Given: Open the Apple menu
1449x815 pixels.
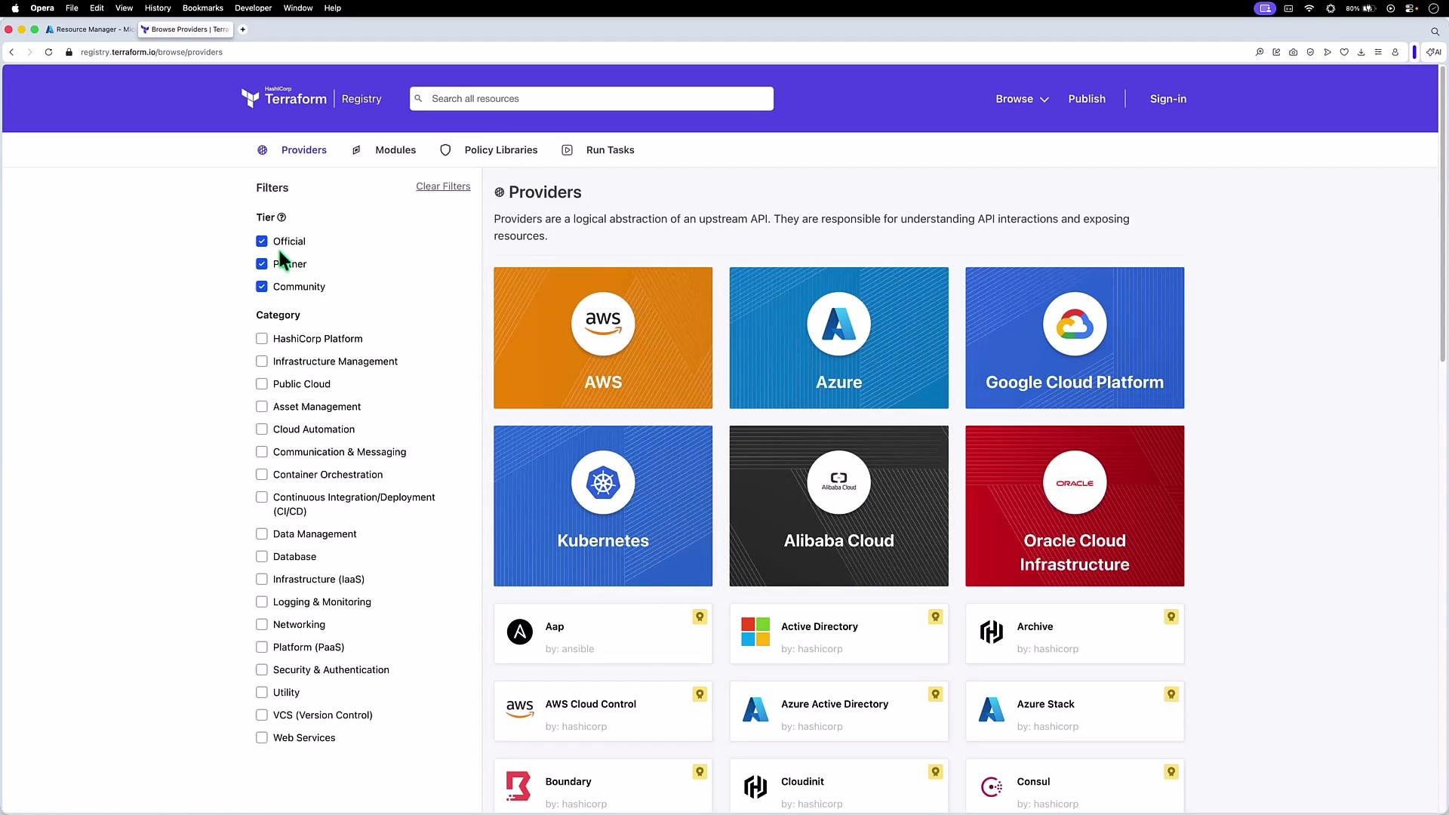Looking at the screenshot, I should coord(15,8).
